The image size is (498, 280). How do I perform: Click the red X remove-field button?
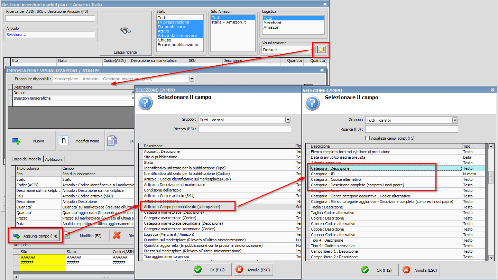point(117,235)
